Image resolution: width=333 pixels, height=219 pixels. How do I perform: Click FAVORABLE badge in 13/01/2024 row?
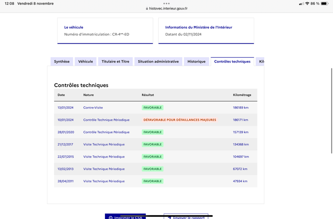152,108
